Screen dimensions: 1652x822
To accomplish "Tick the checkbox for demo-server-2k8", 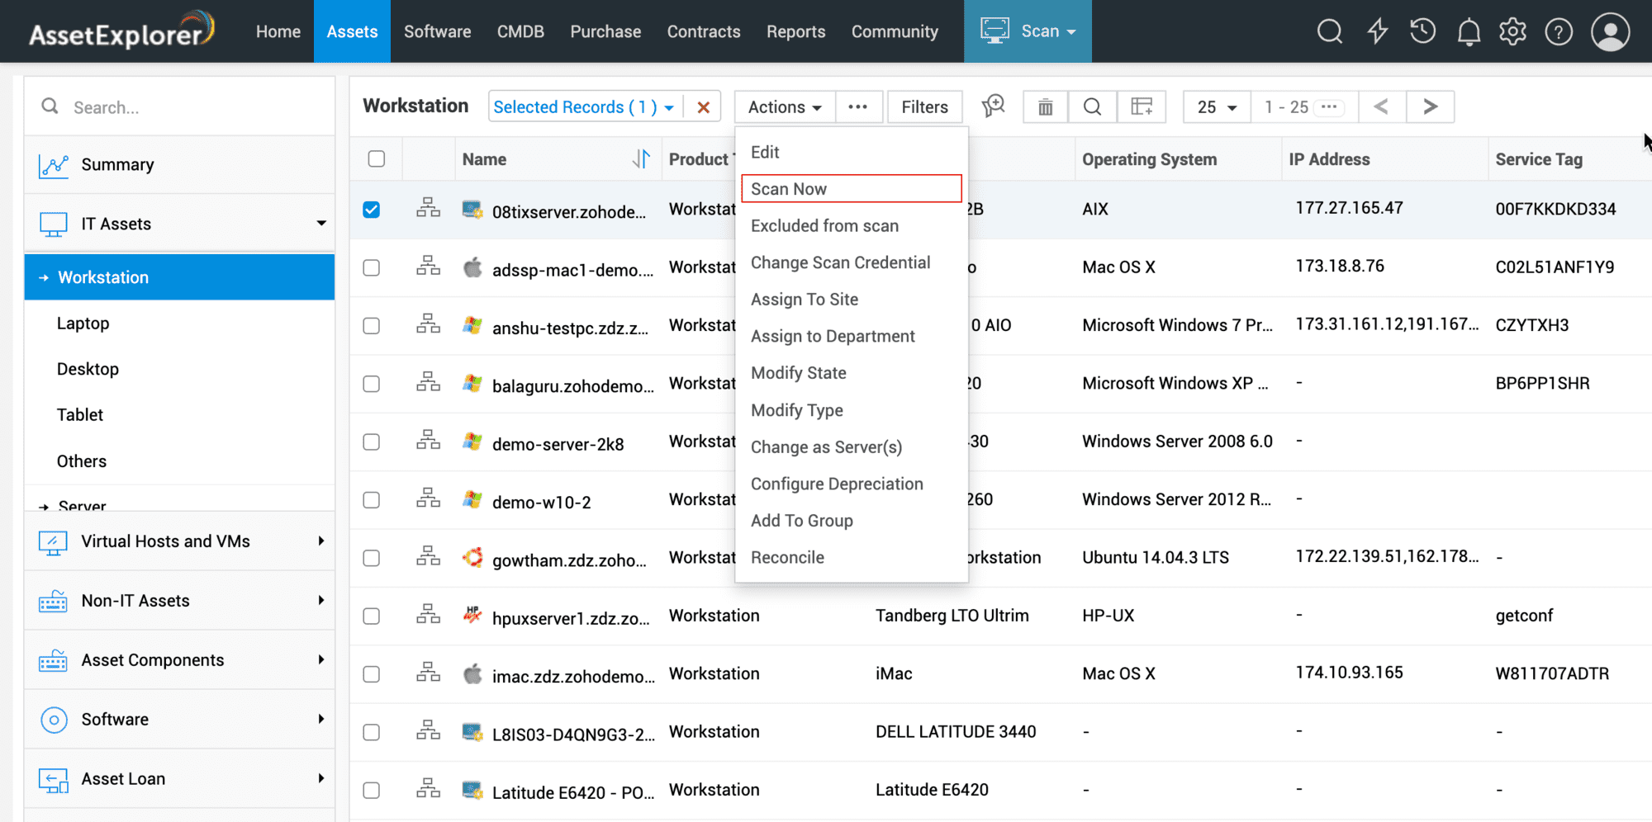I will pos(372,442).
